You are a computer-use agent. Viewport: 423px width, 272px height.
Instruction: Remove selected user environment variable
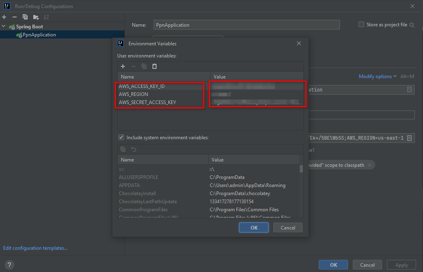click(133, 66)
